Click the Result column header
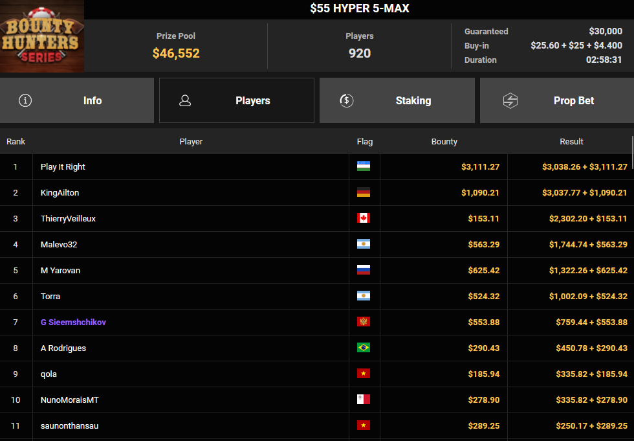 point(571,141)
